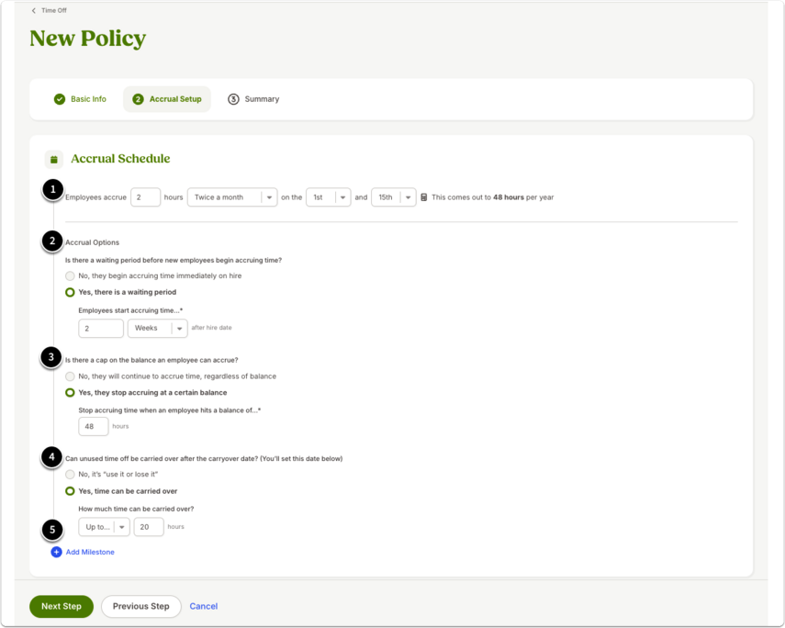Select No, it's use it or lose it
The height and width of the screenshot is (628, 785).
pos(70,475)
